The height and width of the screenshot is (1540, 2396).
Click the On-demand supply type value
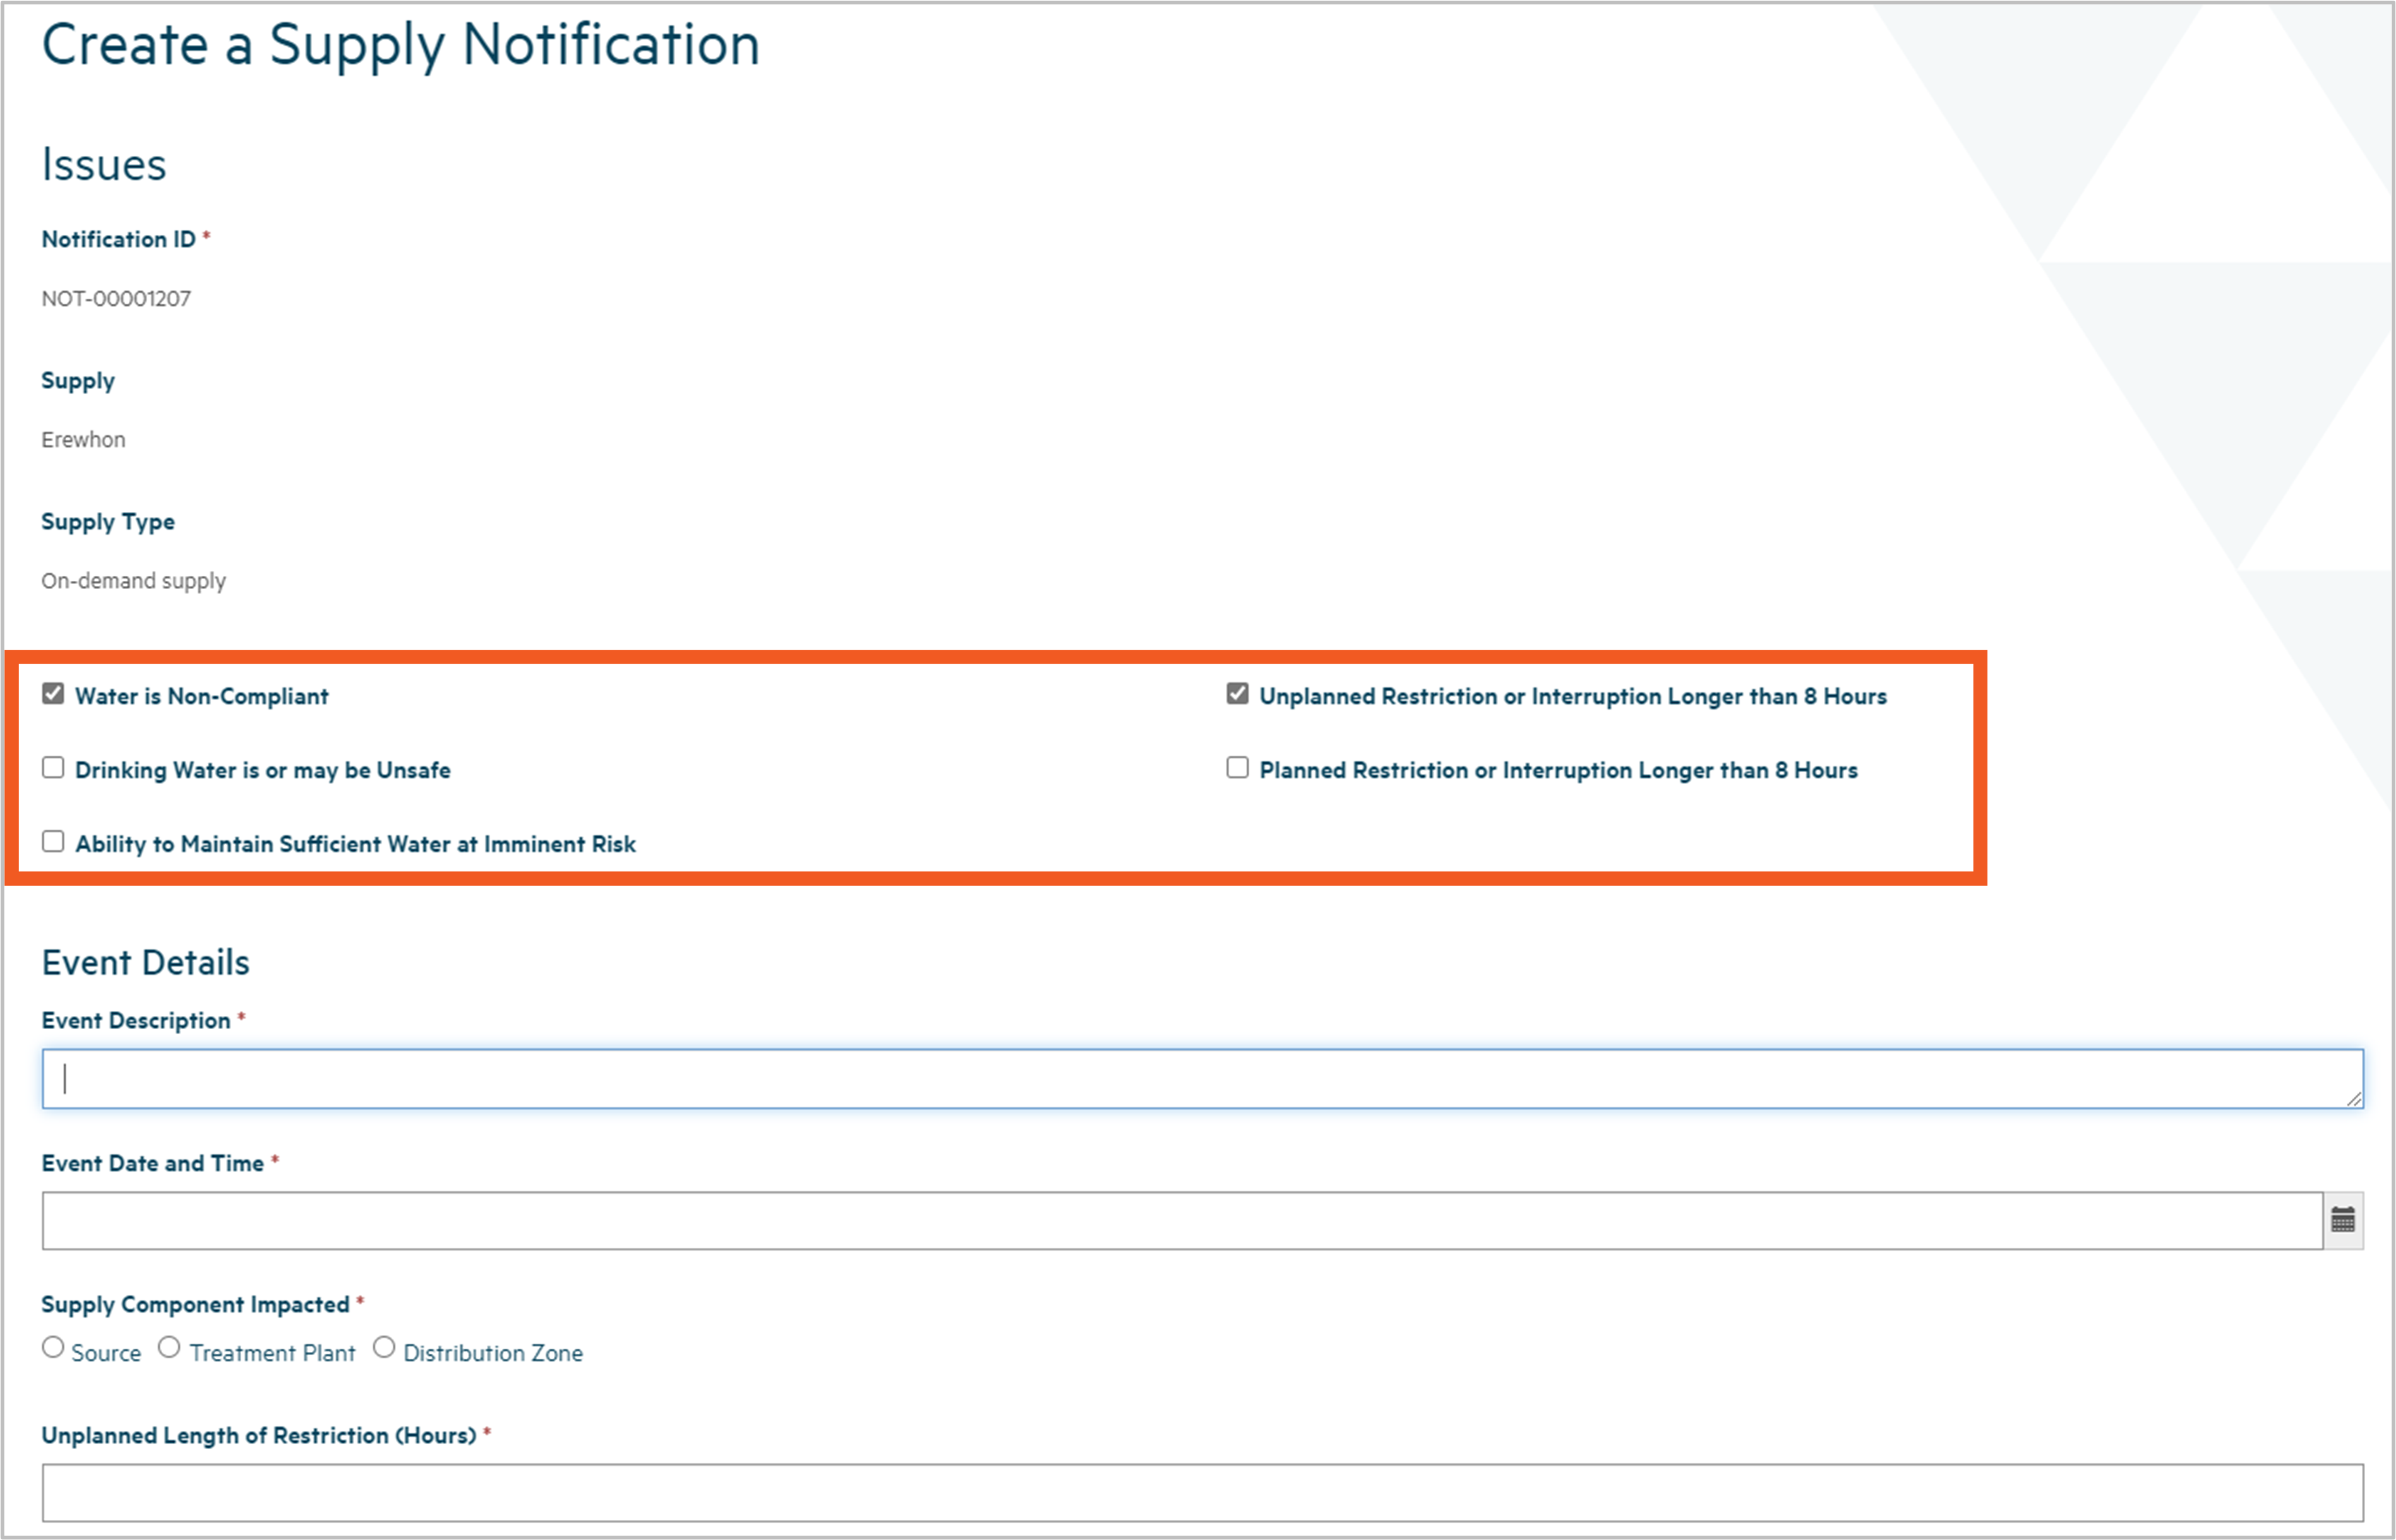(x=133, y=581)
